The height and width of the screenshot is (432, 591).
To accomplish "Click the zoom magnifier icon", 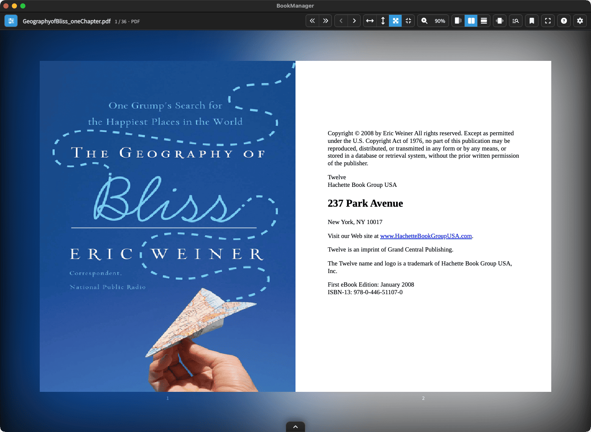I will point(424,21).
